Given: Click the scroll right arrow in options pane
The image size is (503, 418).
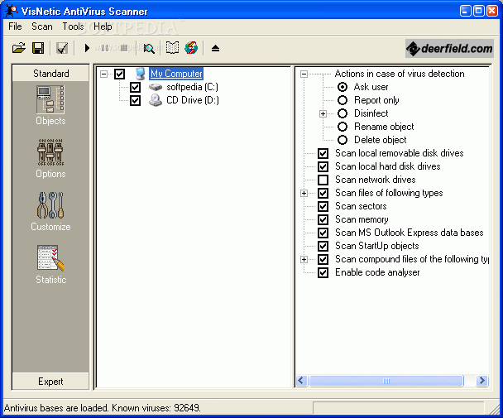Looking at the screenshot, I should pos(481,381).
